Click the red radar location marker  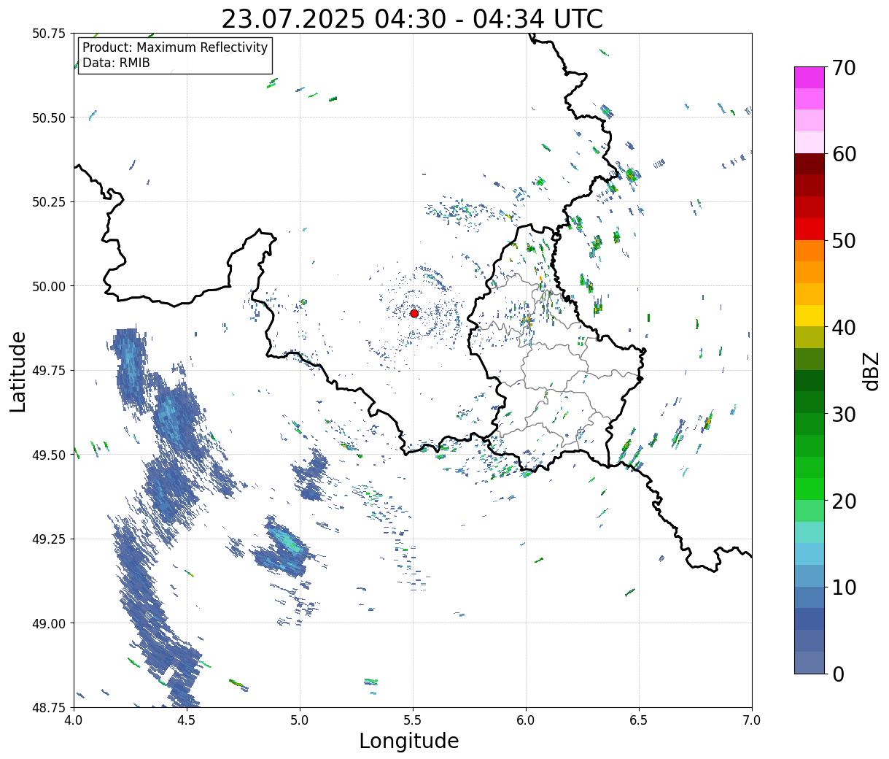tap(414, 313)
